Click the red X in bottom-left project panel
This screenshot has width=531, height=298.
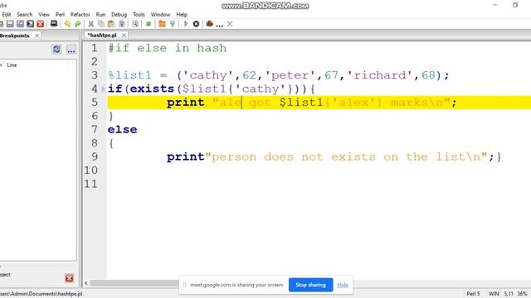(69, 278)
